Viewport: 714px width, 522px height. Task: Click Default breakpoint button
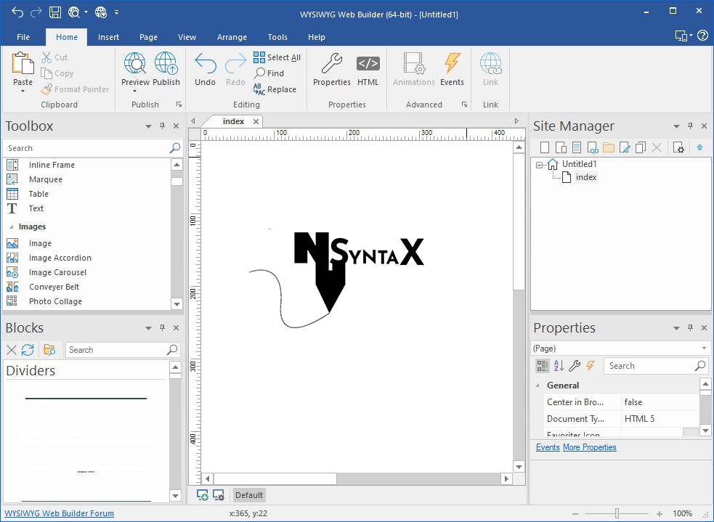[x=249, y=495]
